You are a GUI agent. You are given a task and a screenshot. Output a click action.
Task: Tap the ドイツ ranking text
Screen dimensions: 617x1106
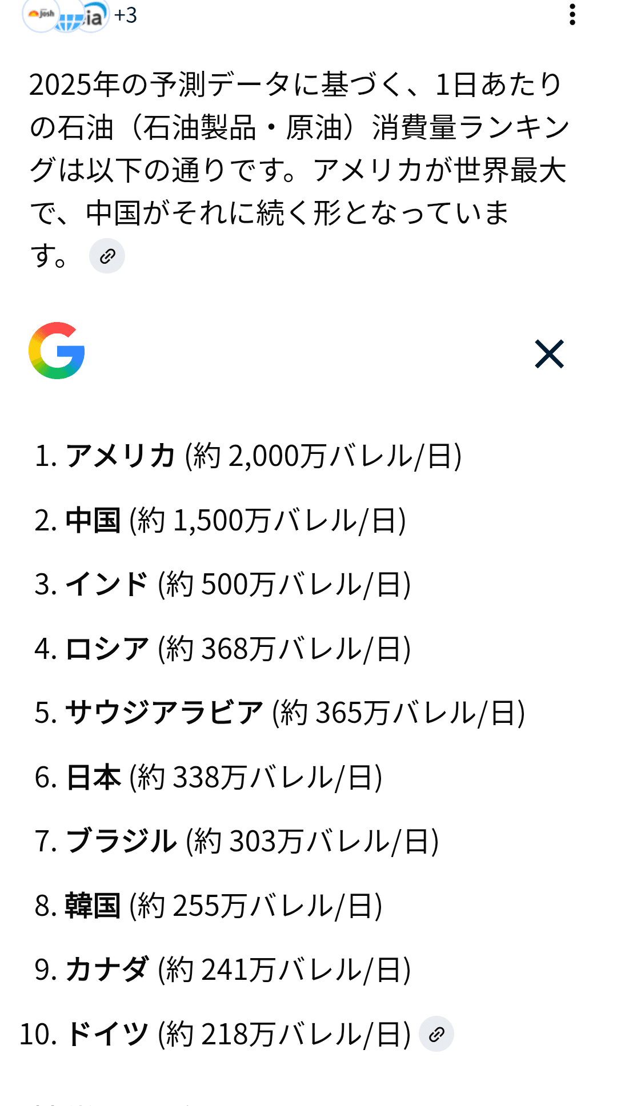(214, 1034)
